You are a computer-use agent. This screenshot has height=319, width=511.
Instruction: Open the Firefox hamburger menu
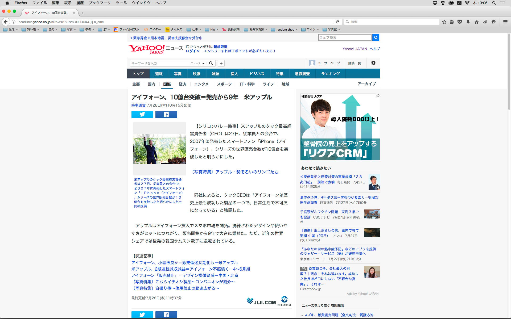point(505,22)
